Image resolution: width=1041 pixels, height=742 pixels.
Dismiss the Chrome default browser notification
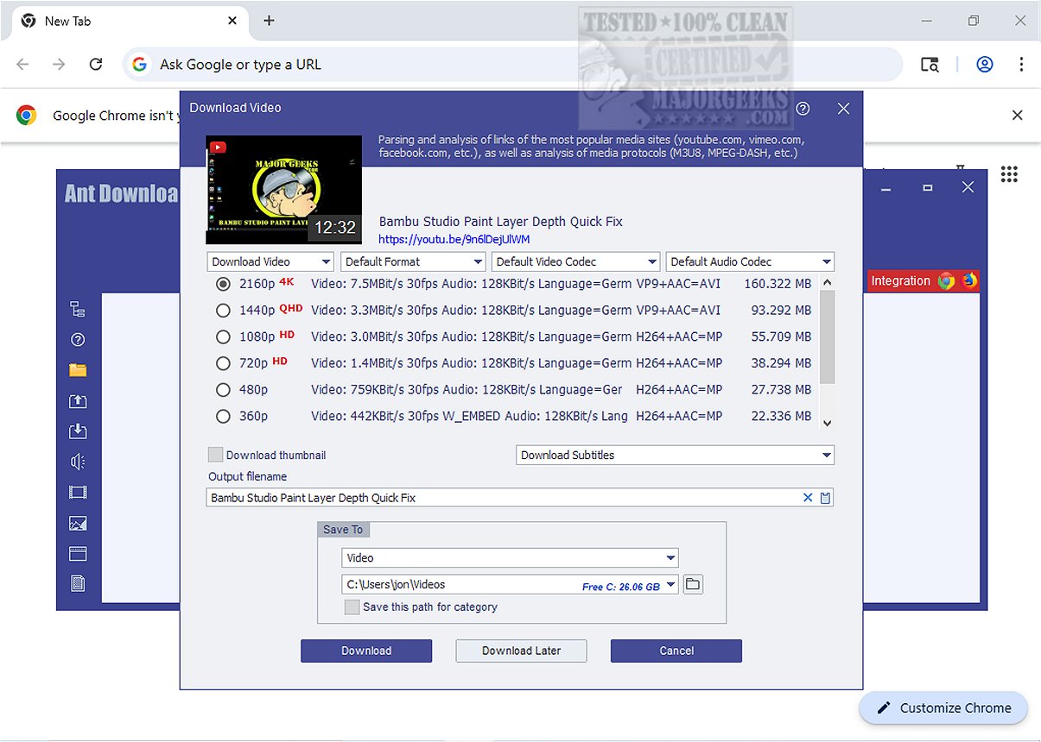[1018, 116]
